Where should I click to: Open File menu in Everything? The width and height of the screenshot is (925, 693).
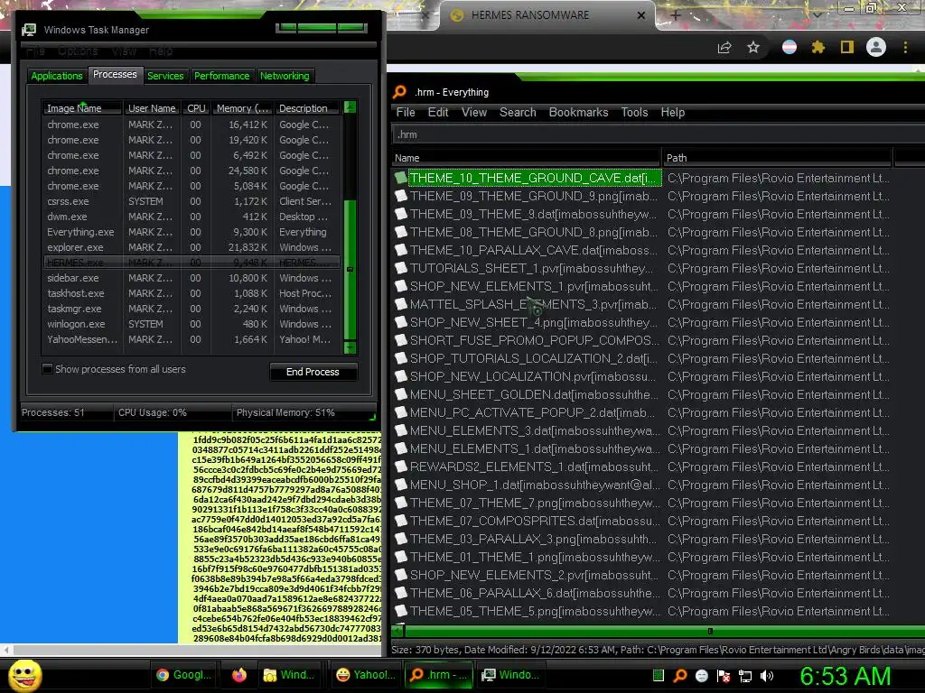(x=406, y=113)
